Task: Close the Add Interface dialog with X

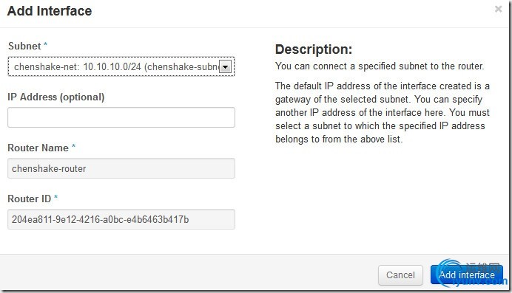Action: [x=498, y=9]
